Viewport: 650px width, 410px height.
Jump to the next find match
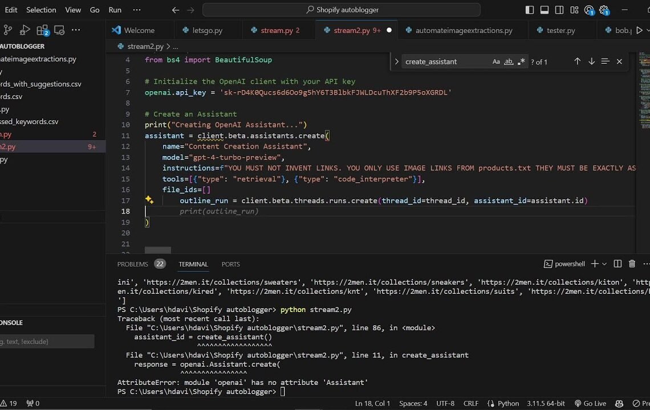point(591,61)
